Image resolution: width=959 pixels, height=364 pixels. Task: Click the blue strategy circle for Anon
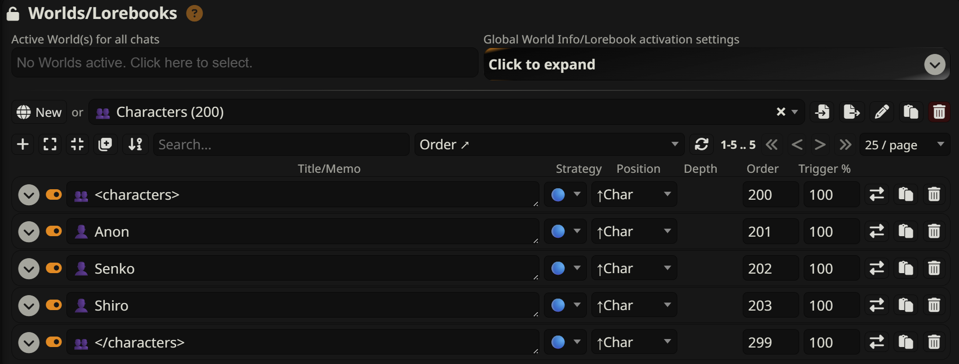coord(558,231)
